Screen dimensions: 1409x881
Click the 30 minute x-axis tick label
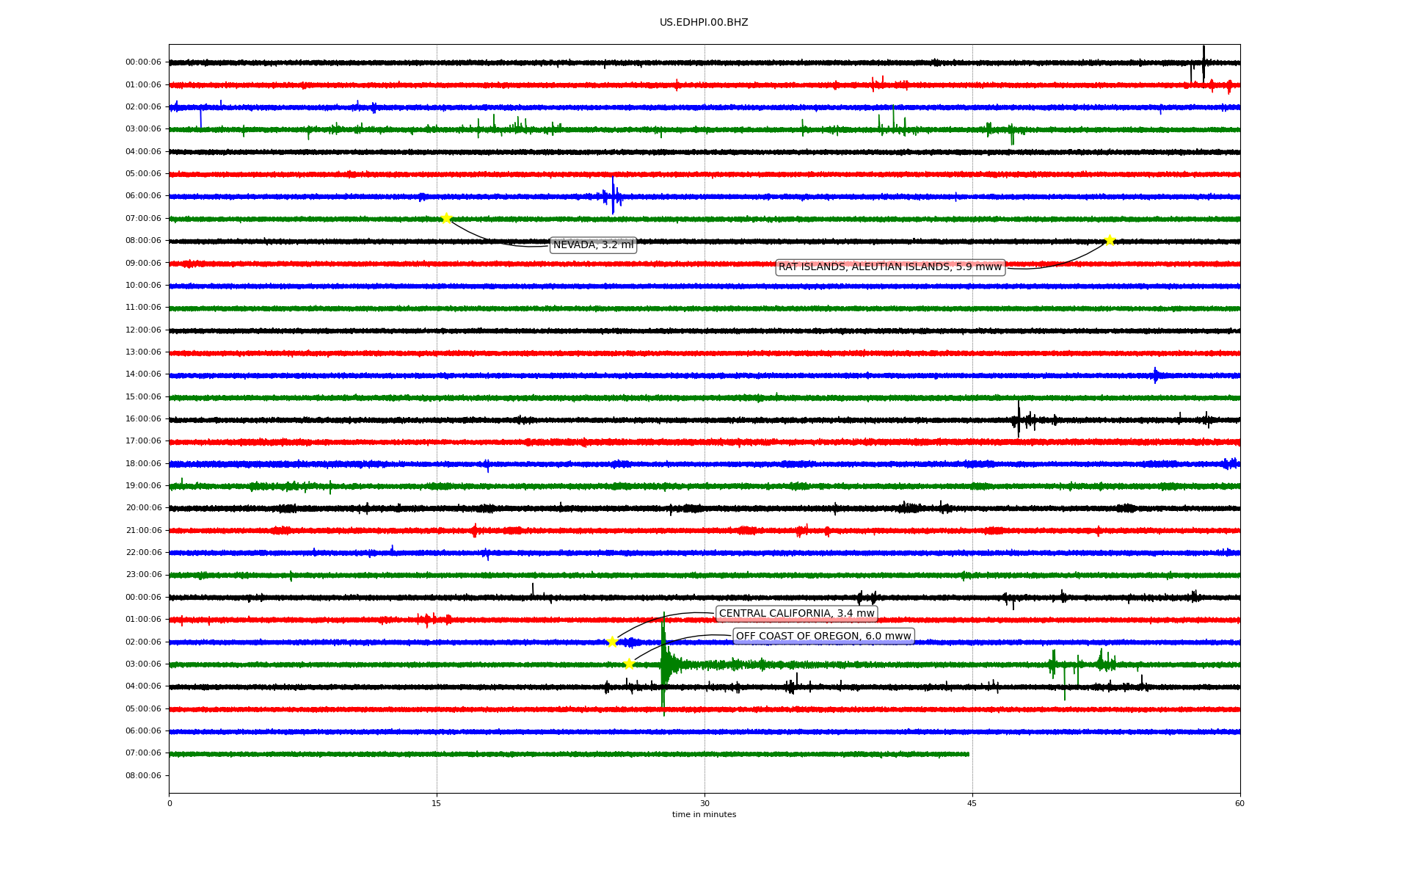(704, 803)
